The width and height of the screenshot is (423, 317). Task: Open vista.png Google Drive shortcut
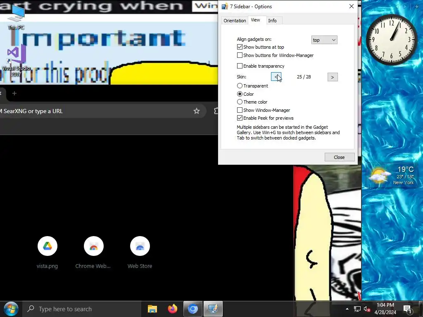click(47, 253)
